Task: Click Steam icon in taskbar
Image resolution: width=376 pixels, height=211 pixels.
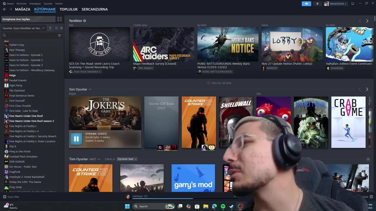Action: (x=231, y=206)
